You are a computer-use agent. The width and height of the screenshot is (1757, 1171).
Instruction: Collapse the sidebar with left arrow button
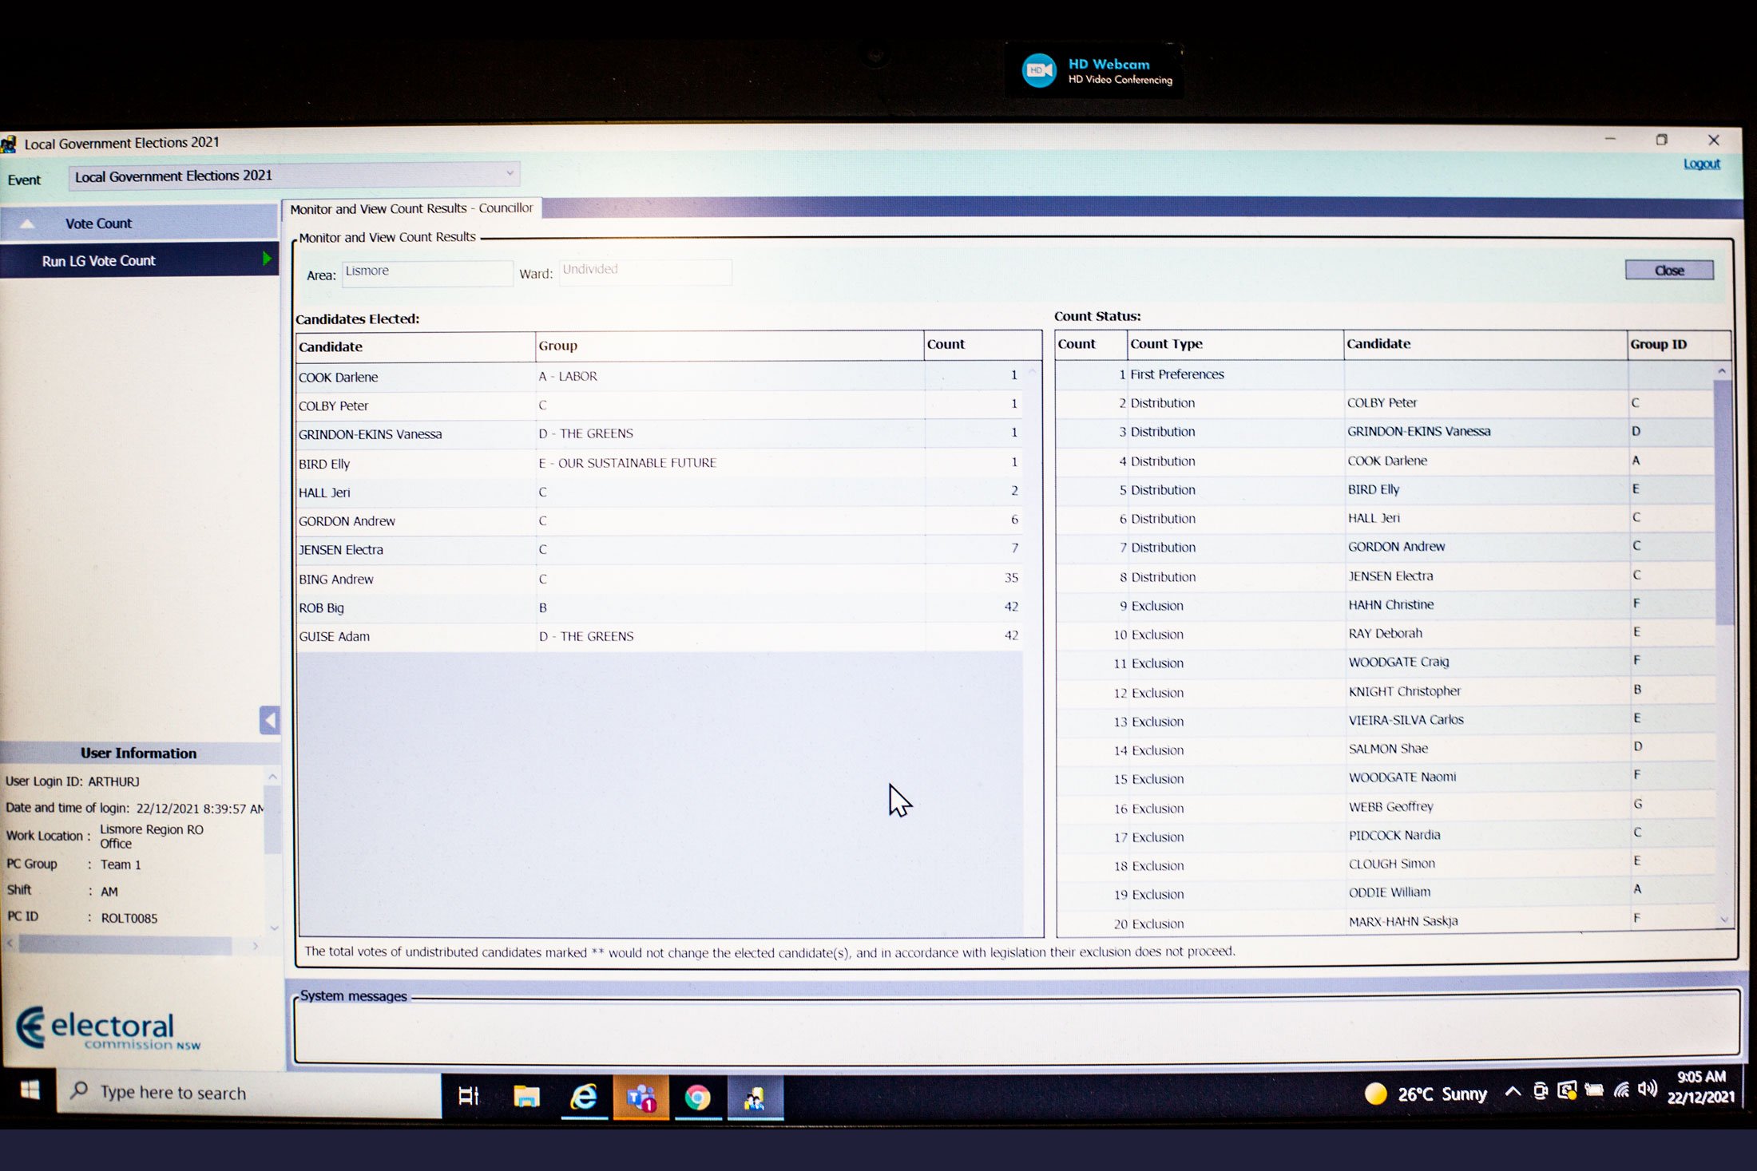pos(270,720)
